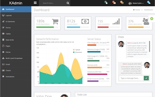Open the Robert John user dropdown
This screenshot has width=155, height=97.
point(136,3)
